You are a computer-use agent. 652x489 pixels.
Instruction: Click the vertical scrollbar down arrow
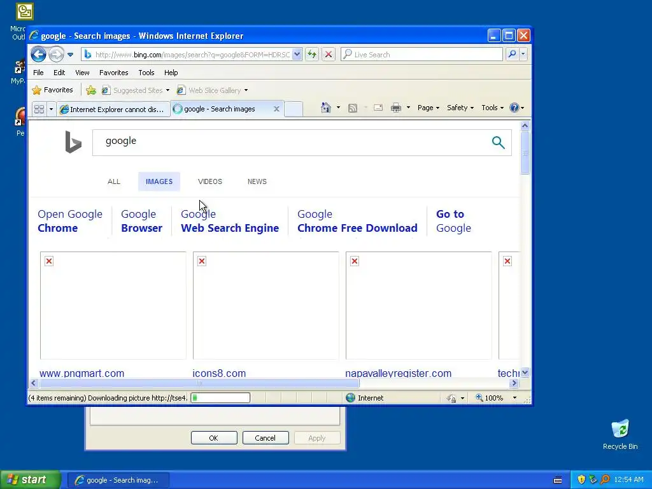point(525,372)
